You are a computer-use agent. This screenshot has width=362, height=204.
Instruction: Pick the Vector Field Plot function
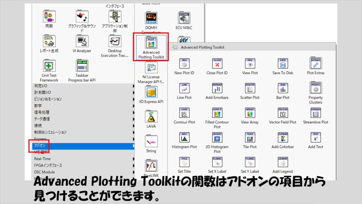click(x=283, y=113)
